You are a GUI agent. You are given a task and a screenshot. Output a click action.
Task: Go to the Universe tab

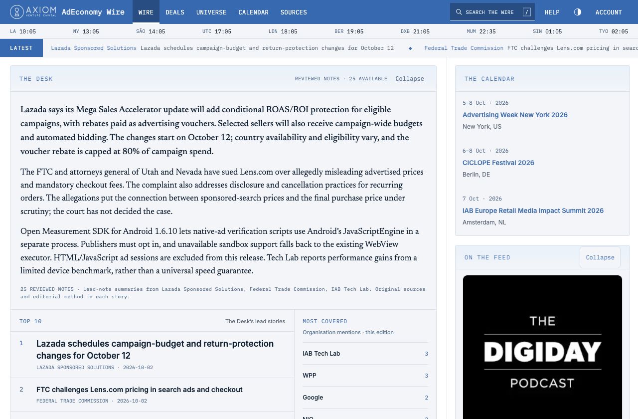pyautogui.click(x=211, y=12)
